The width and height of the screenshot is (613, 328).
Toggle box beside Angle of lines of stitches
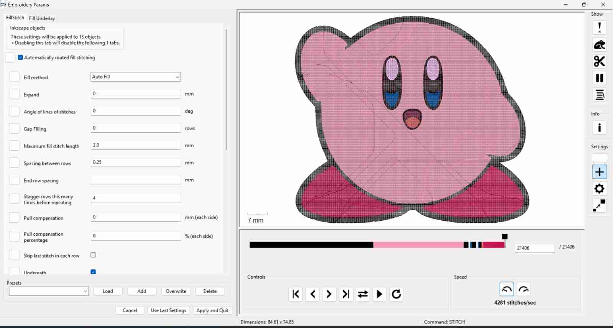[x=14, y=112]
